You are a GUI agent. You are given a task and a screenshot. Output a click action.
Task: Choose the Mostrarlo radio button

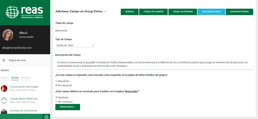(56, 97)
